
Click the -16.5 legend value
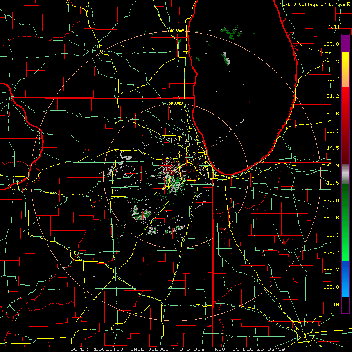(x=331, y=183)
